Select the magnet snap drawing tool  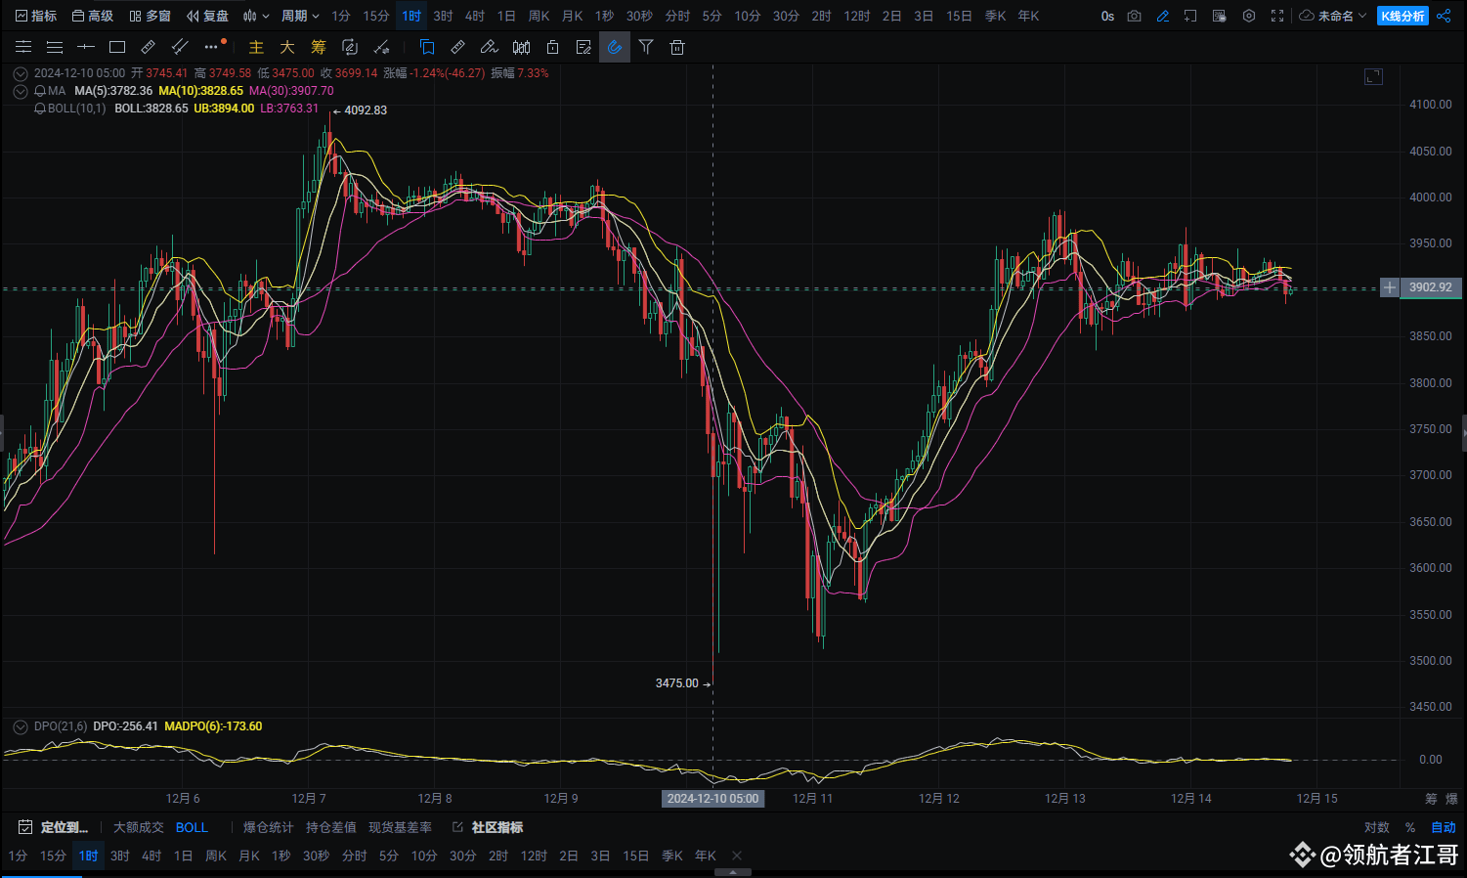click(614, 47)
